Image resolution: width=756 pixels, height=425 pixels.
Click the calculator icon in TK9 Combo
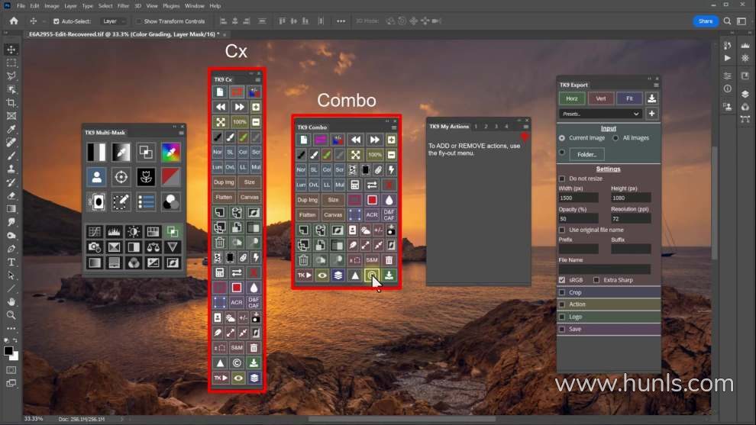(355, 185)
